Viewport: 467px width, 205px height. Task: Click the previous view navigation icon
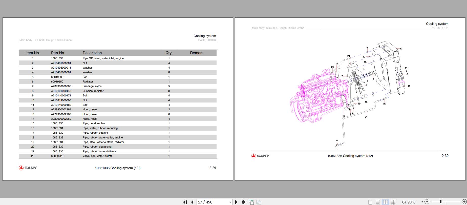click(x=251, y=202)
